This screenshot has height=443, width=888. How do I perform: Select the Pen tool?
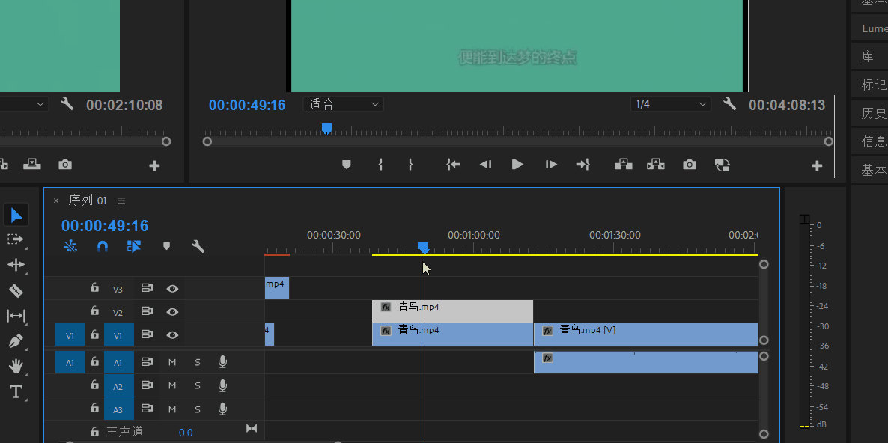(x=16, y=341)
